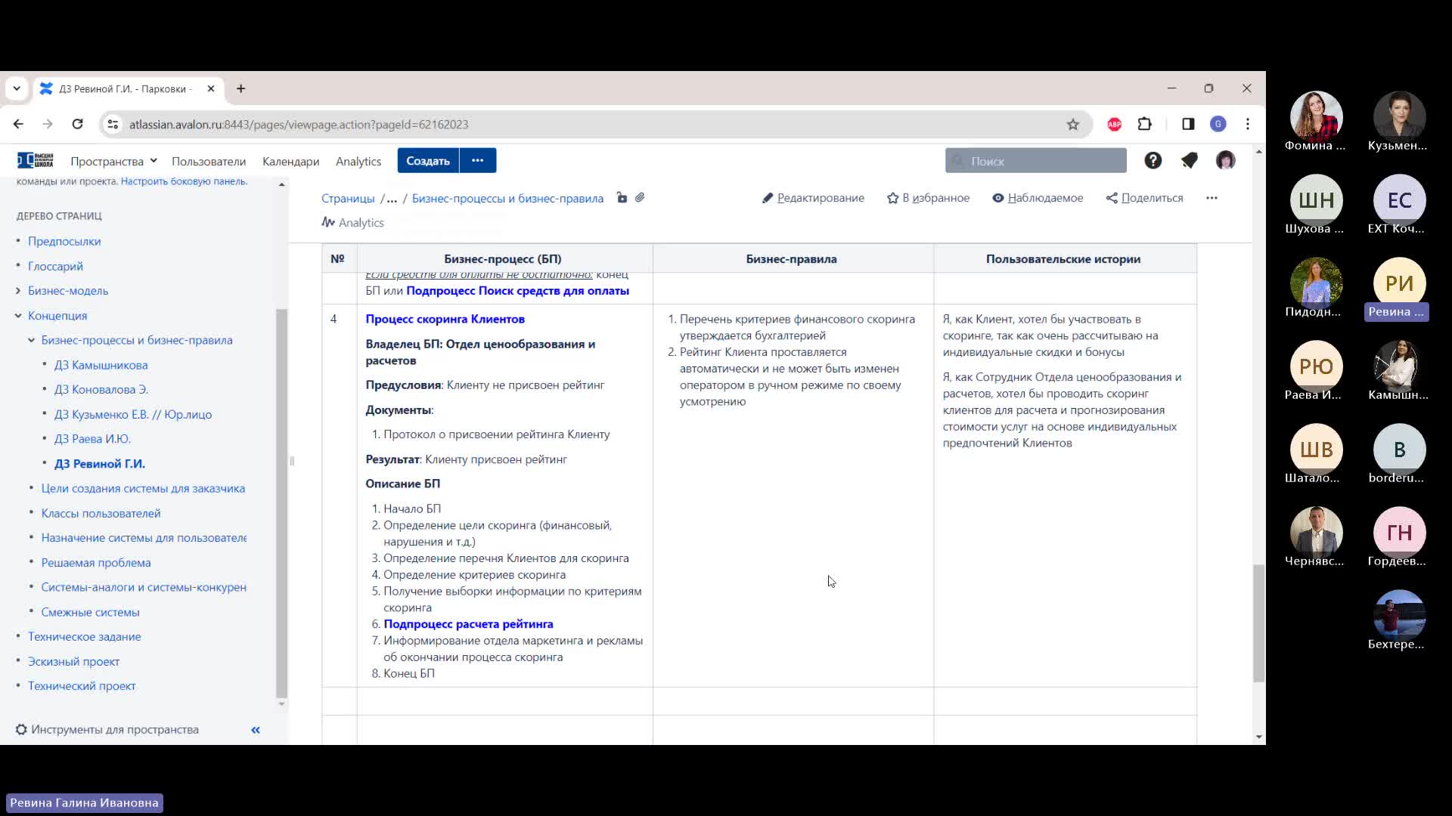Open Бизнес-процессы и бизнес-правила breadcrumb

point(507,198)
